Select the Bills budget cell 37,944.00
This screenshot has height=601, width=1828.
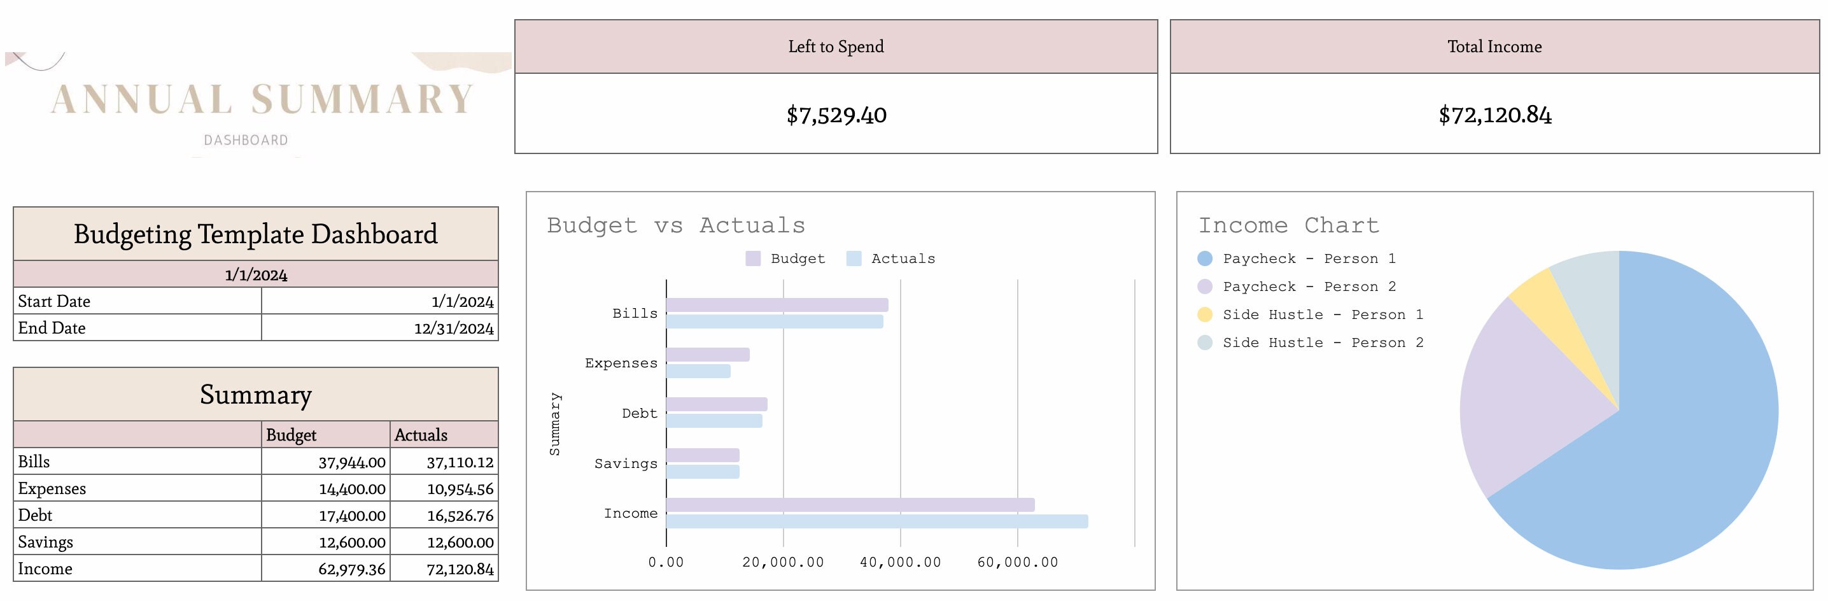click(326, 462)
